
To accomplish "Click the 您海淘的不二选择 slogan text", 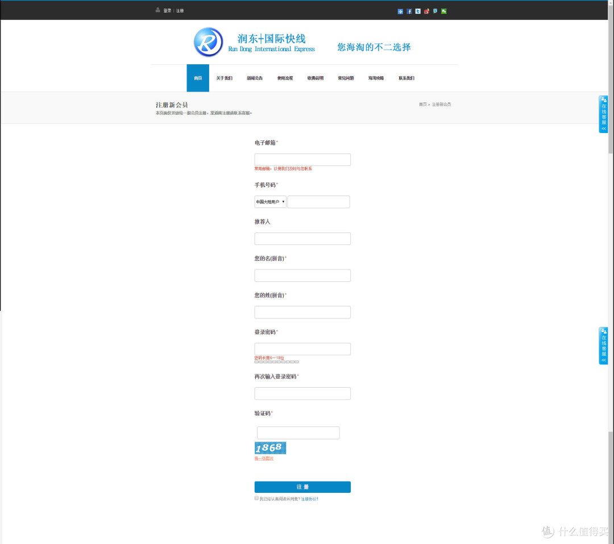I will point(374,47).
